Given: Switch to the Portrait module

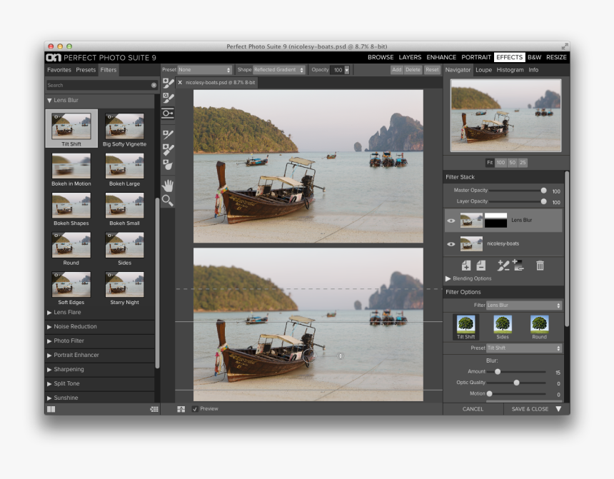Looking at the screenshot, I should pos(476,57).
